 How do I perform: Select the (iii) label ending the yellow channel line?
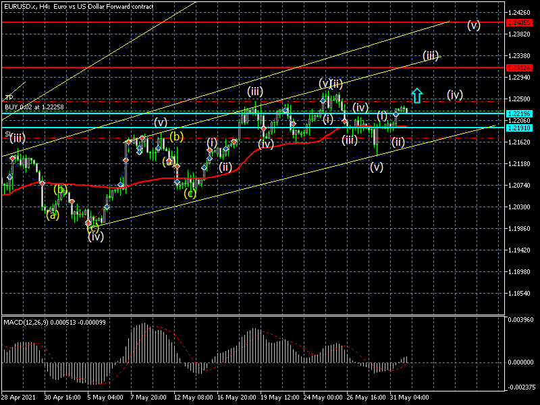point(431,55)
